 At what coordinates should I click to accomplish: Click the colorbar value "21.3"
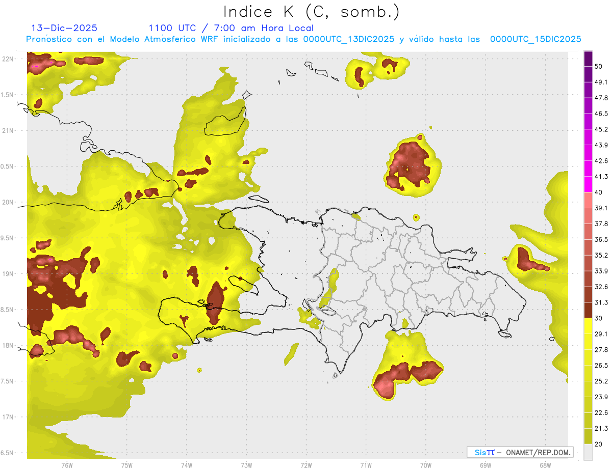(601, 428)
